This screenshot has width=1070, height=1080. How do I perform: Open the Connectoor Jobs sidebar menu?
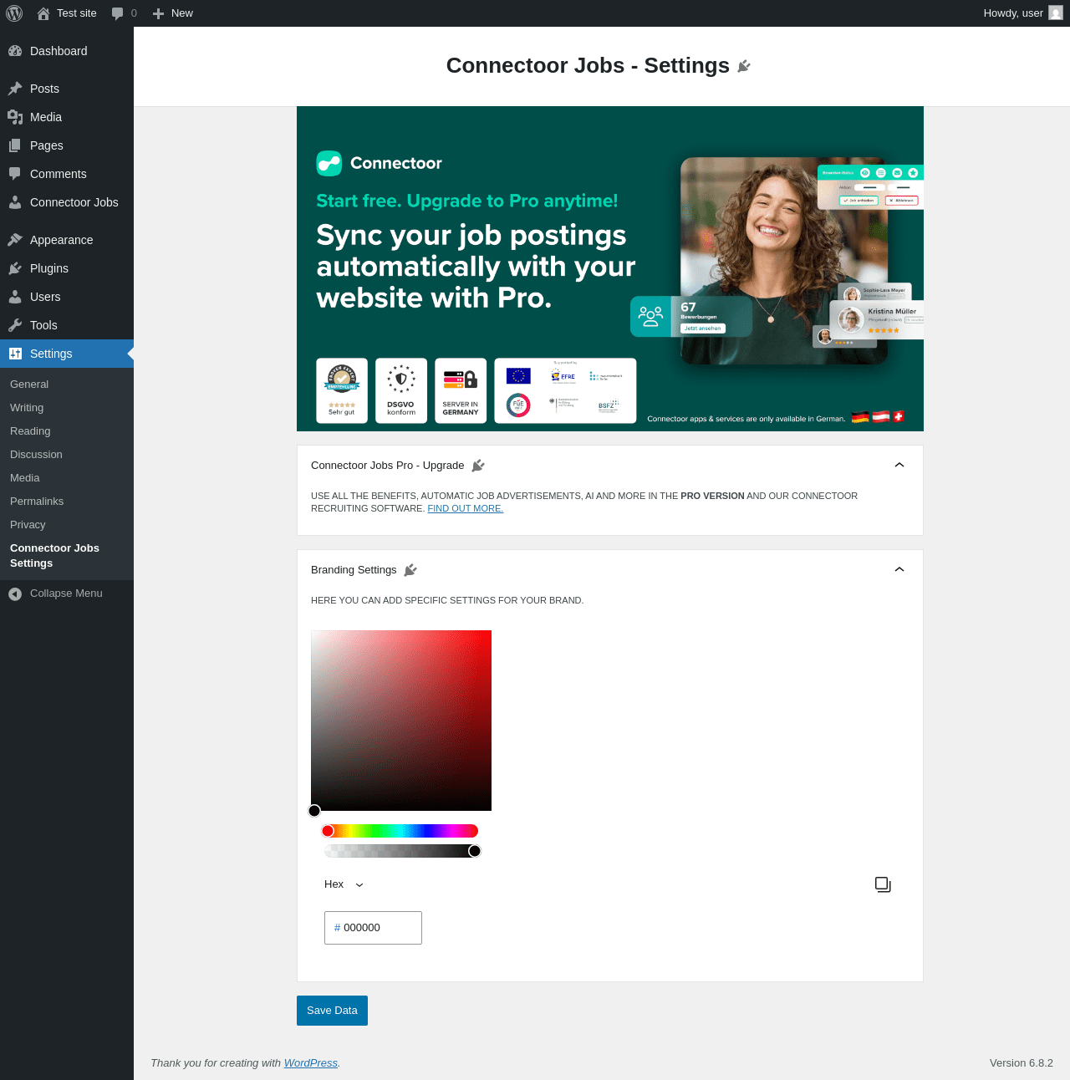click(x=67, y=202)
